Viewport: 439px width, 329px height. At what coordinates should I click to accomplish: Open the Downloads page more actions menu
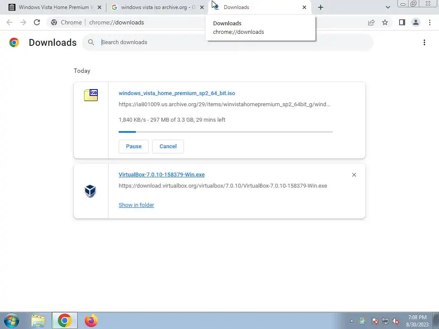click(x=424, y=42)
